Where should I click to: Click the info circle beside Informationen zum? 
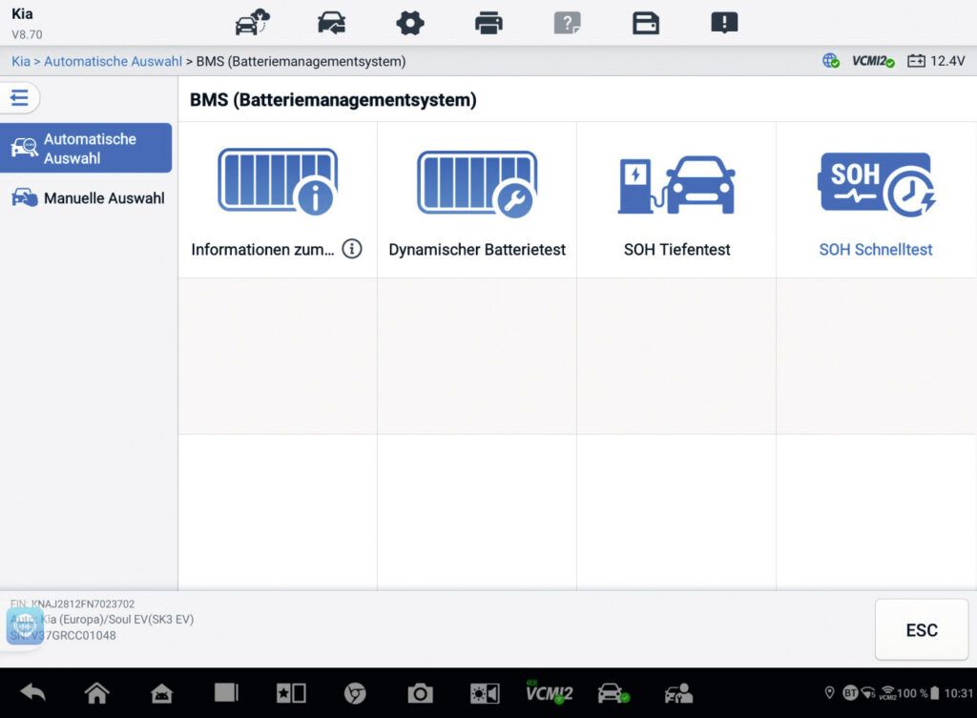click(352, 249)
